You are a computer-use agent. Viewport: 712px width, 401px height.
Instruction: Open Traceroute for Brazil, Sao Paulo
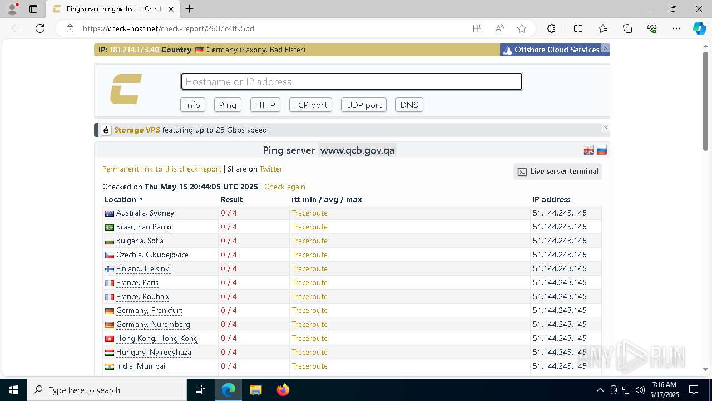tap(310, 227)
